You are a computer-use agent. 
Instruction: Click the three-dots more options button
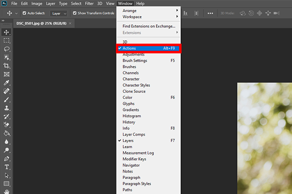[210, 14]
